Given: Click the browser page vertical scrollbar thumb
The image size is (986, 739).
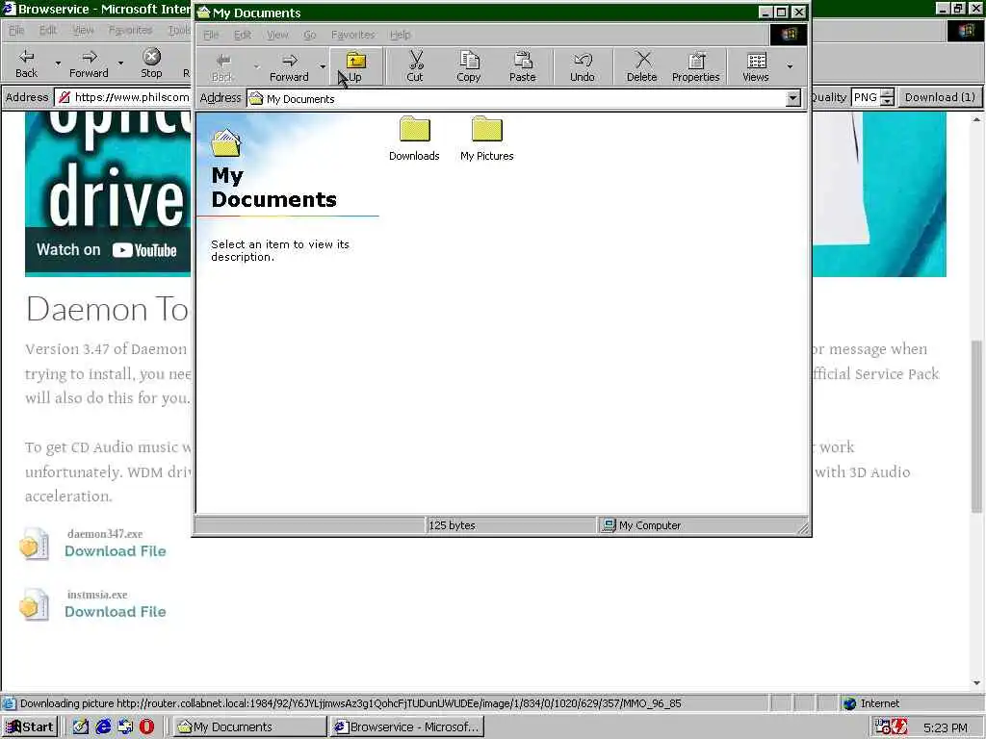Looking at the screenshot, I should [976, 426].
